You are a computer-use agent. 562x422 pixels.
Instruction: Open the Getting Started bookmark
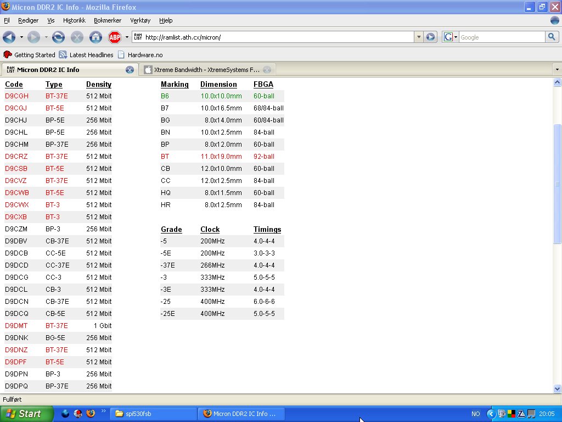click(30, 55)
